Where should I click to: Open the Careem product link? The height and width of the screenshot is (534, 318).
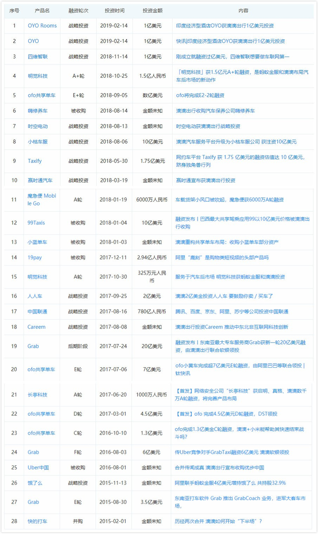click(36, 327)
